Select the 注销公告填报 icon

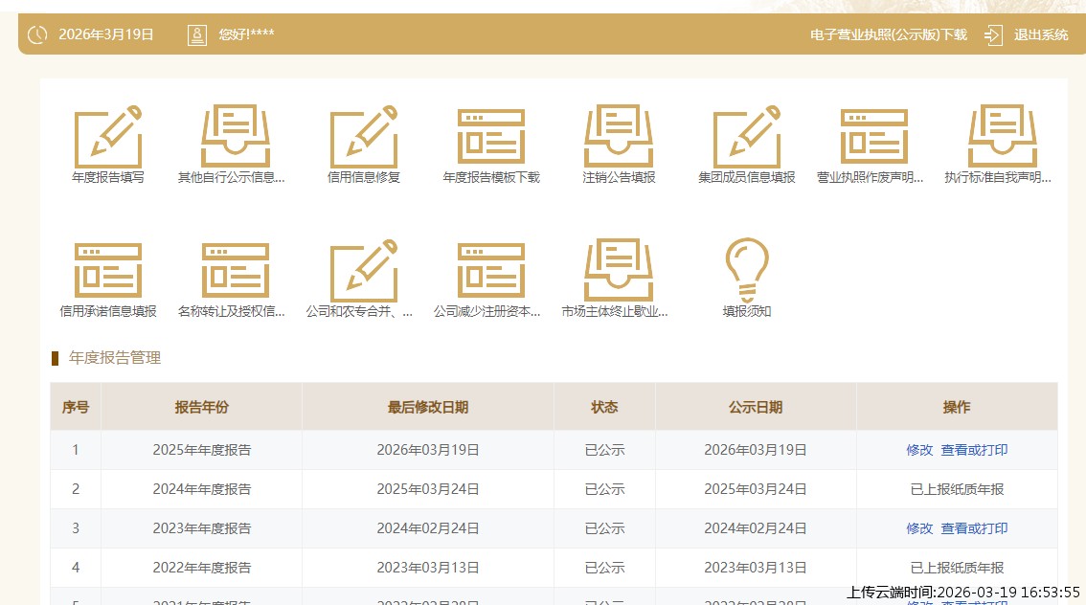click(619, 137)
